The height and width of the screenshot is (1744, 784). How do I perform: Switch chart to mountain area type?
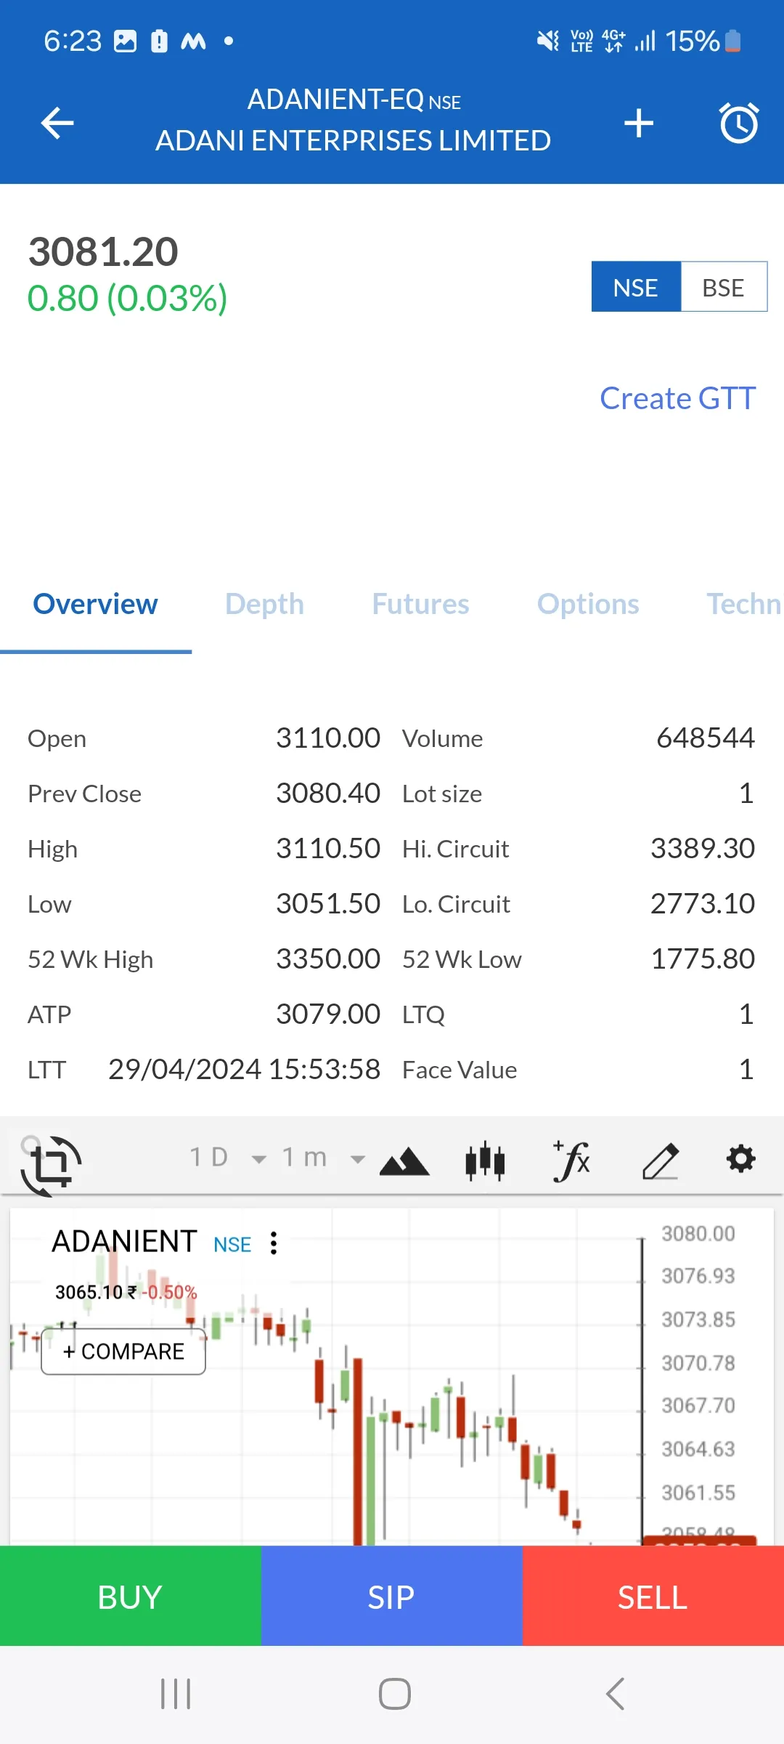tap(404, 1160)
